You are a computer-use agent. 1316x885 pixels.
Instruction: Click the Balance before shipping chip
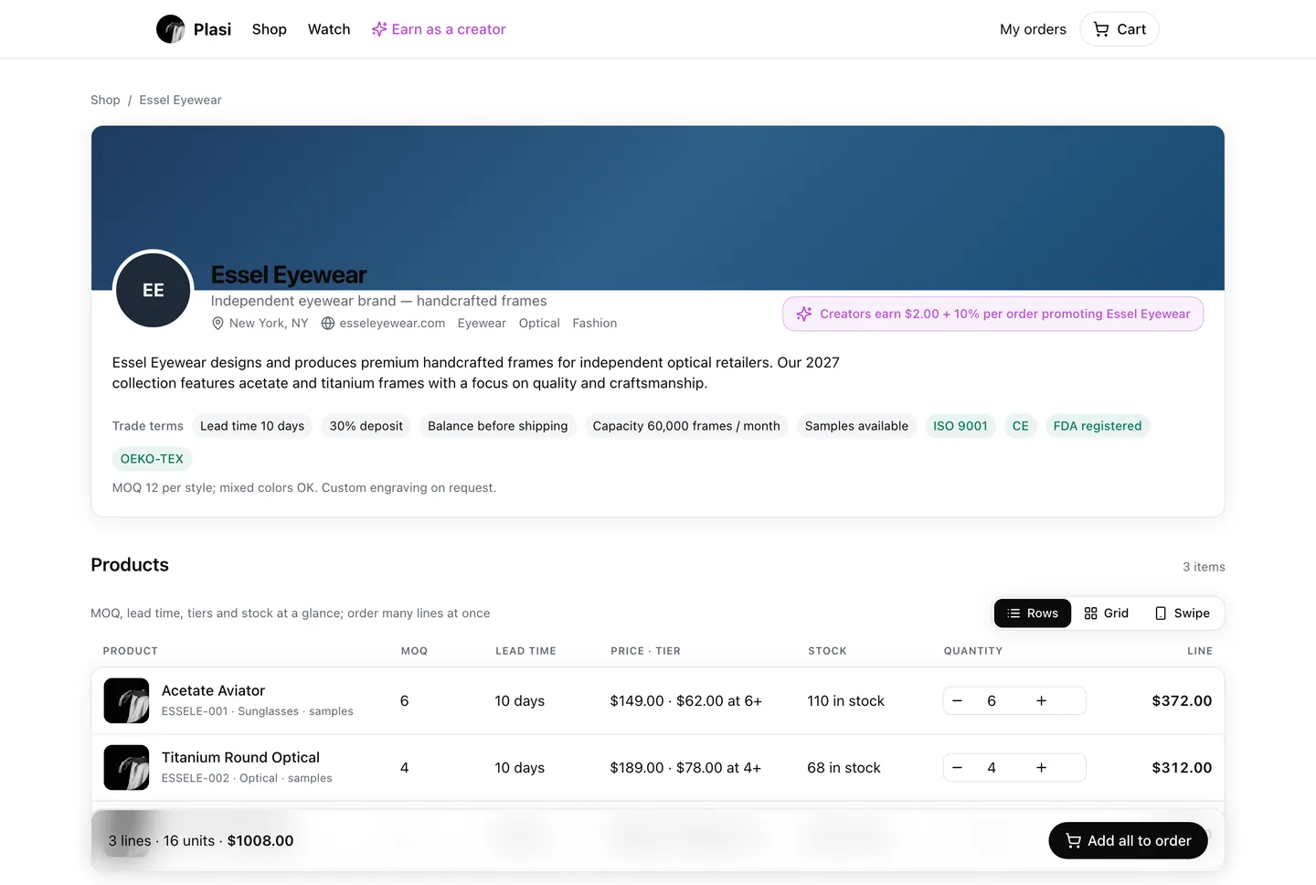498,426
